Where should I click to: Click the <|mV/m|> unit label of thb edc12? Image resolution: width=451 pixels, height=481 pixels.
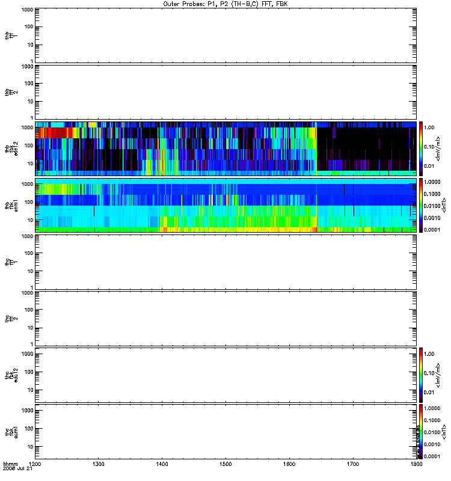(438, 149)
